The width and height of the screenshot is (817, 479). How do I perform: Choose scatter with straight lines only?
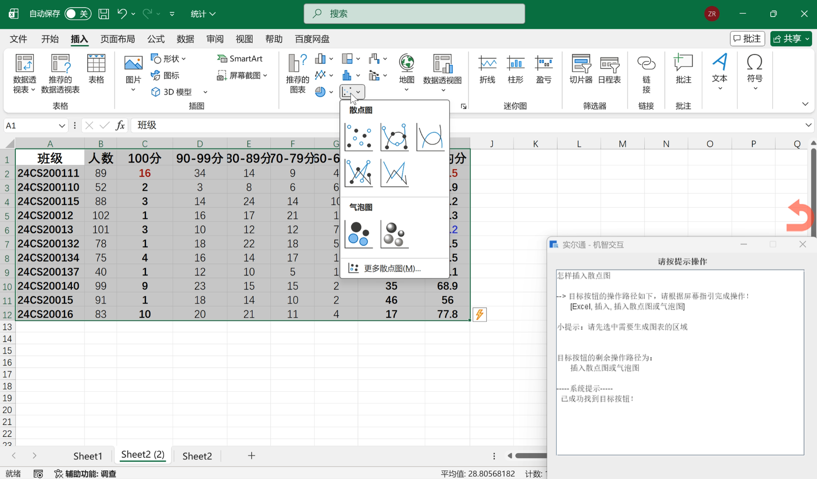[394, 173]
